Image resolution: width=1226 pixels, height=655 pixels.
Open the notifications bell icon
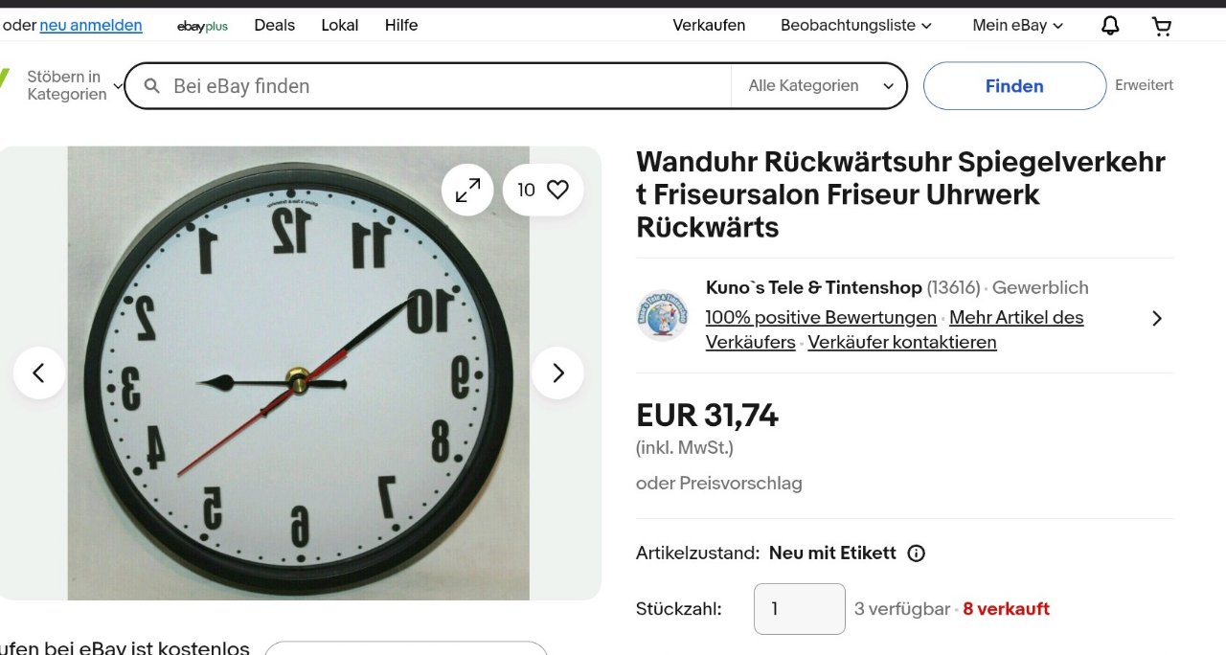tap(1110, 26)
